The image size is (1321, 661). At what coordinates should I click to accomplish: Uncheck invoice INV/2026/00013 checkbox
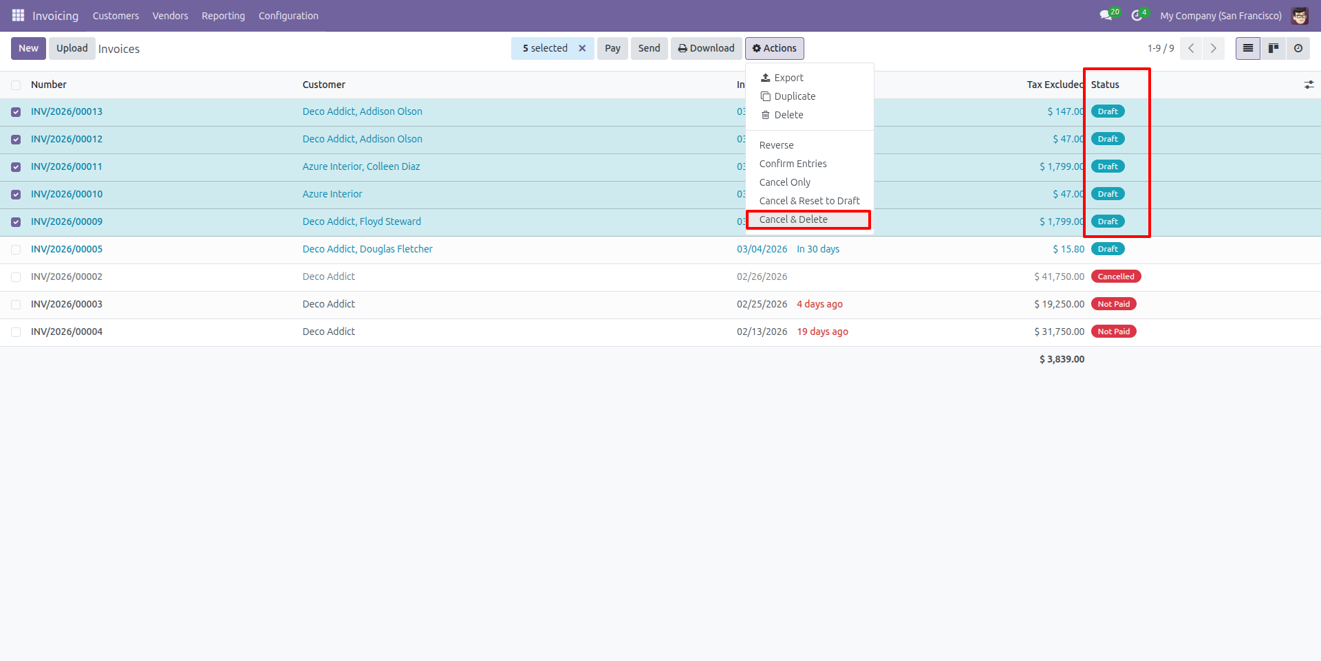pos(16,112)
